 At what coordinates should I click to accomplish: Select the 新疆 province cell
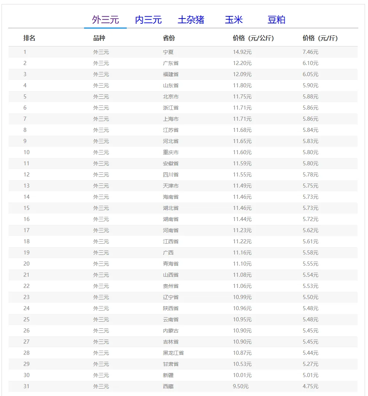(168, 375)
